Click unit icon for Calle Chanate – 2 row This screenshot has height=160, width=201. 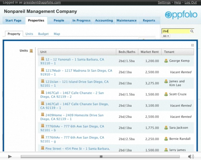(x=43, y=92)
